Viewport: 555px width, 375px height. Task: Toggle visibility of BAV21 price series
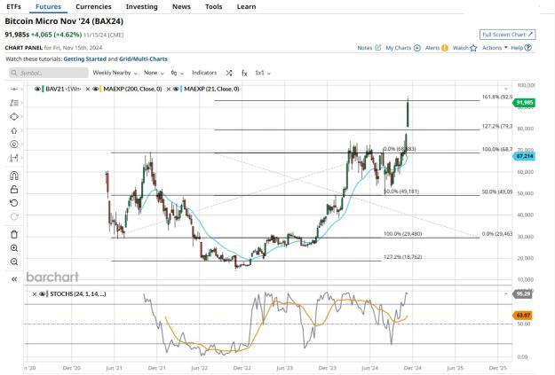37,89
